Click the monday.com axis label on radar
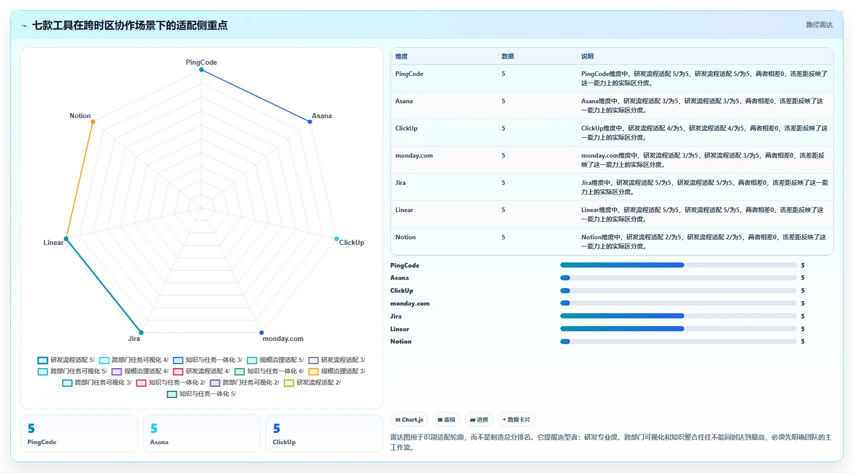 283,338
